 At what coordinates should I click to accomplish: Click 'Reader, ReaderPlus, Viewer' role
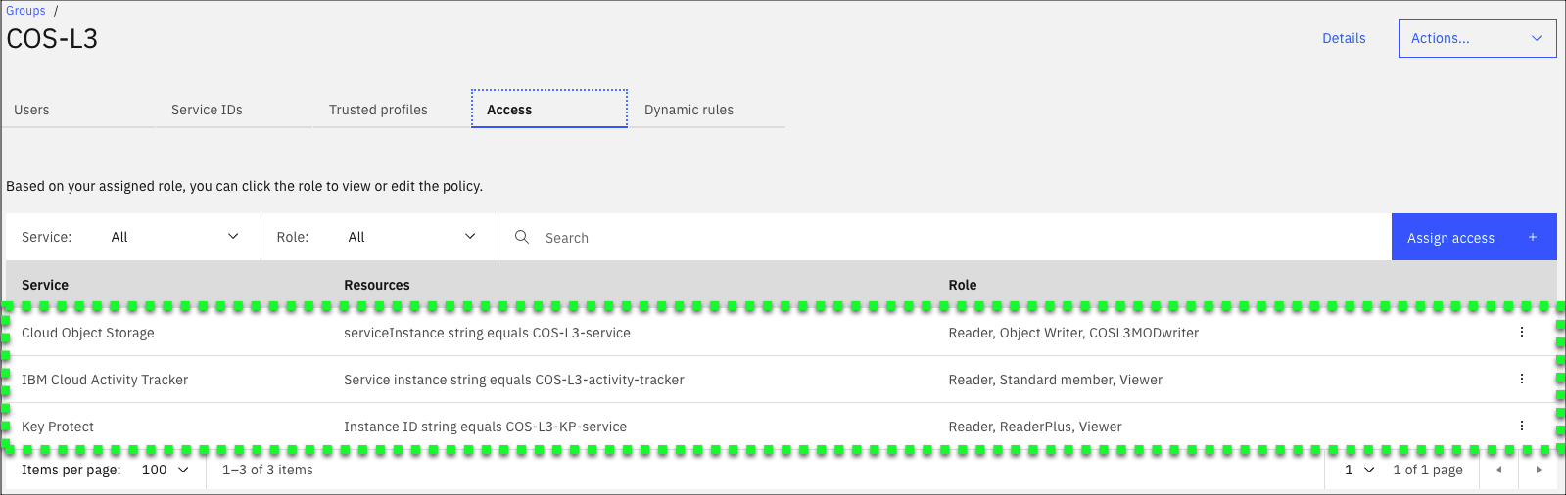[x=1035, y=427]
